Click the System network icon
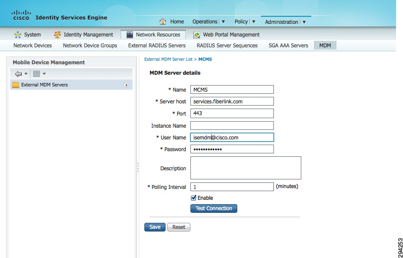 pos(18,35)
